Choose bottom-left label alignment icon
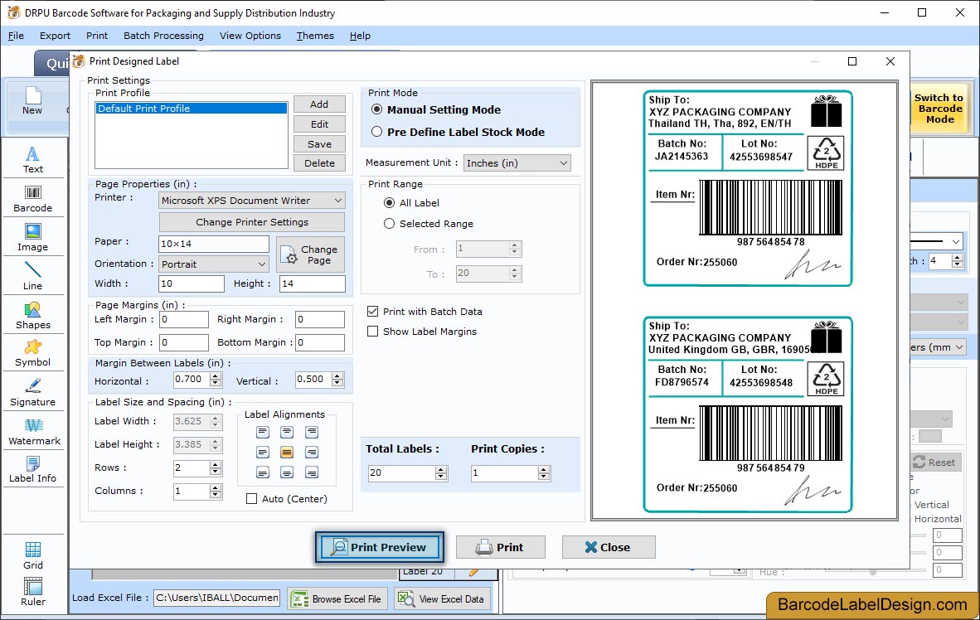 click(263, 472)
